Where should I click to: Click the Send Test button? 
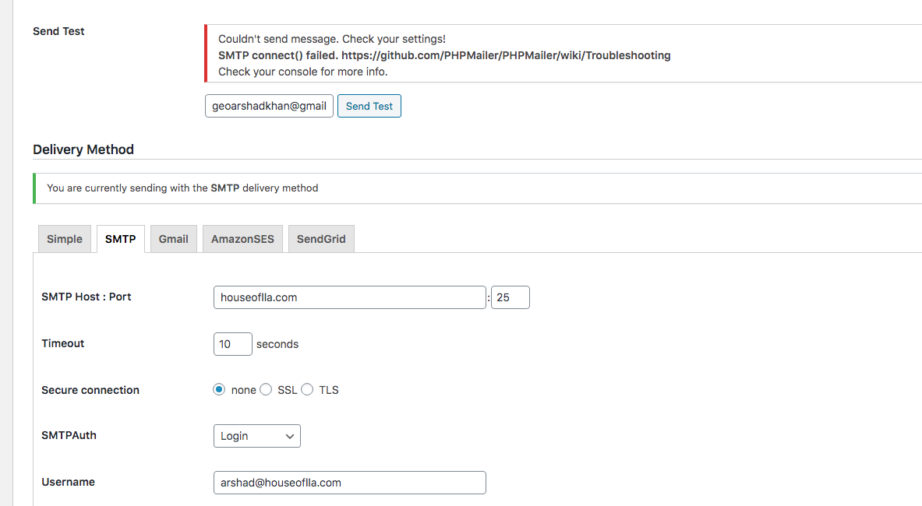pos(369,106)
